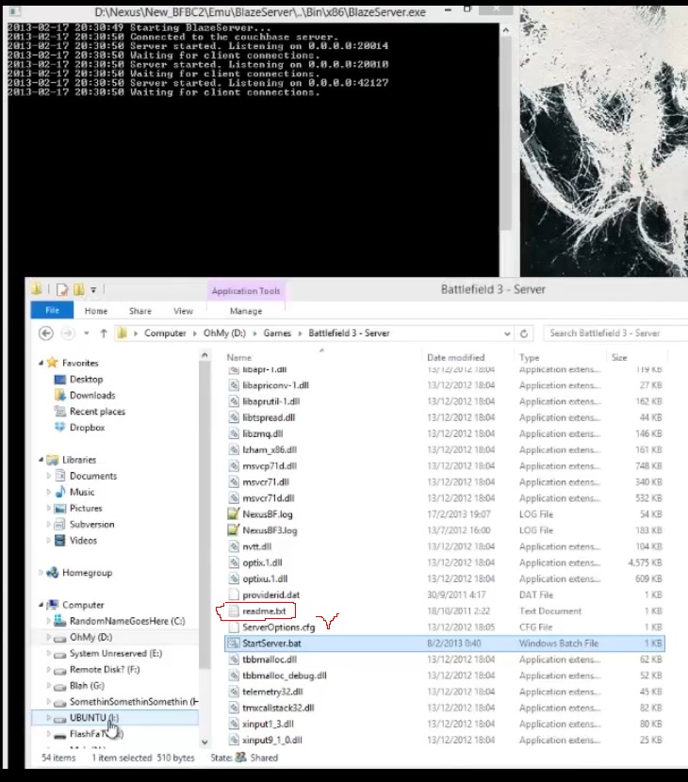This screenshot has width=688, height=782.
Task: Collapse the Favorites group
Action: click(41, 363)
